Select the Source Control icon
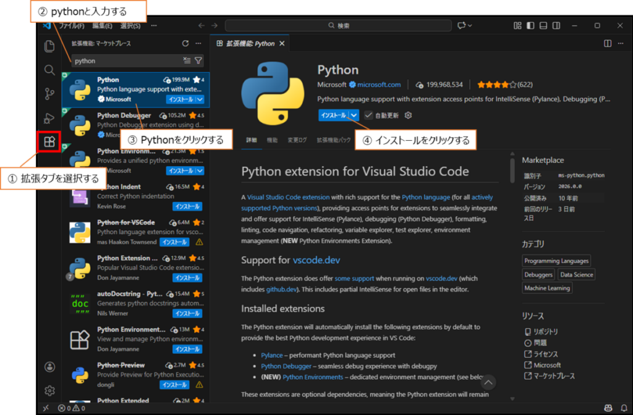Image resolution: width=633 pixels, height=415 pixels. point(49,94)
